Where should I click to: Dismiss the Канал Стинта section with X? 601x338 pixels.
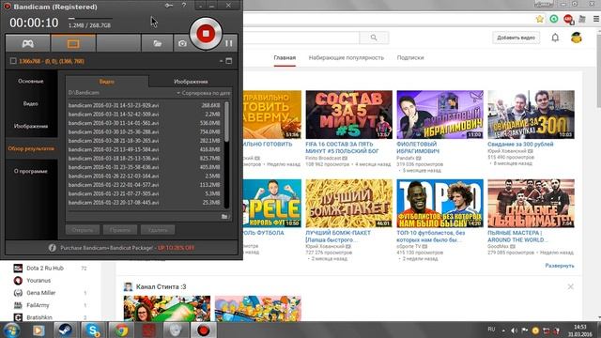570,286
